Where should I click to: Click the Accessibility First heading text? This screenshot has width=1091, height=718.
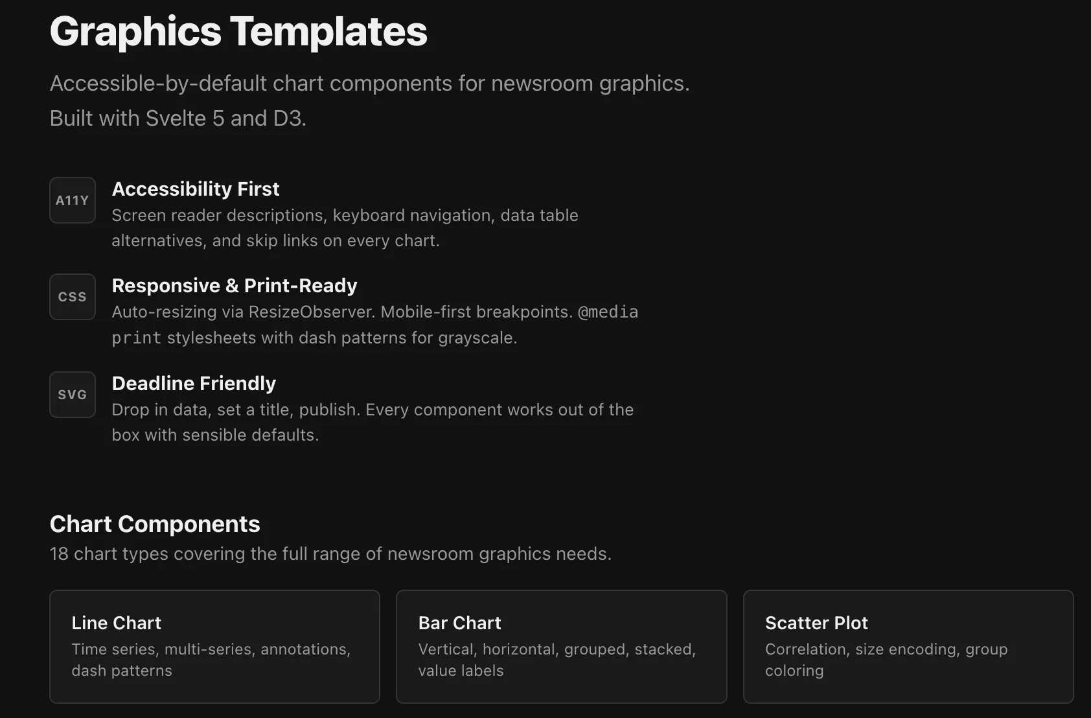(x=196, y=189)
